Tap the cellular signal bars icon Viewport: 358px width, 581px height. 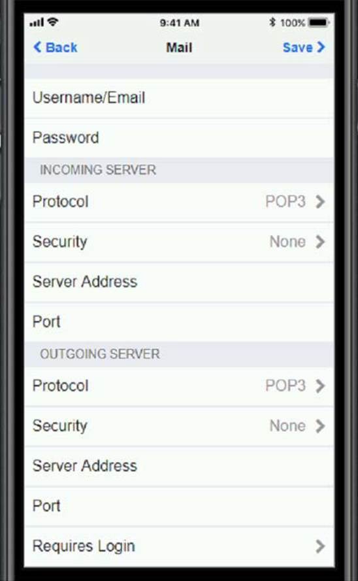click(x=37, y=23)
